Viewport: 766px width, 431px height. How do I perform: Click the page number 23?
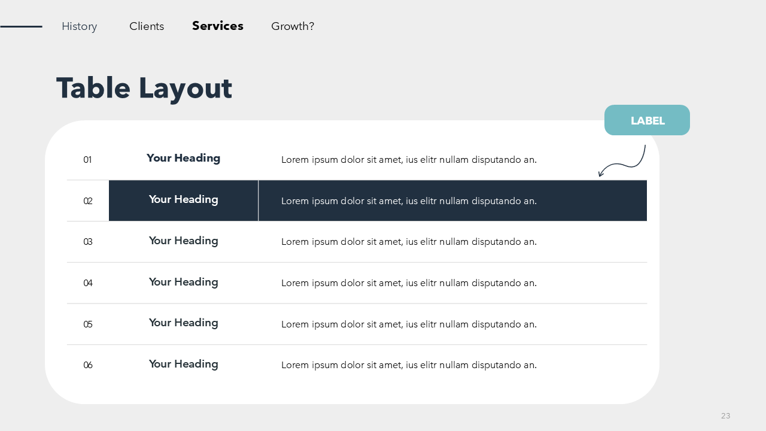pos(725,416)
